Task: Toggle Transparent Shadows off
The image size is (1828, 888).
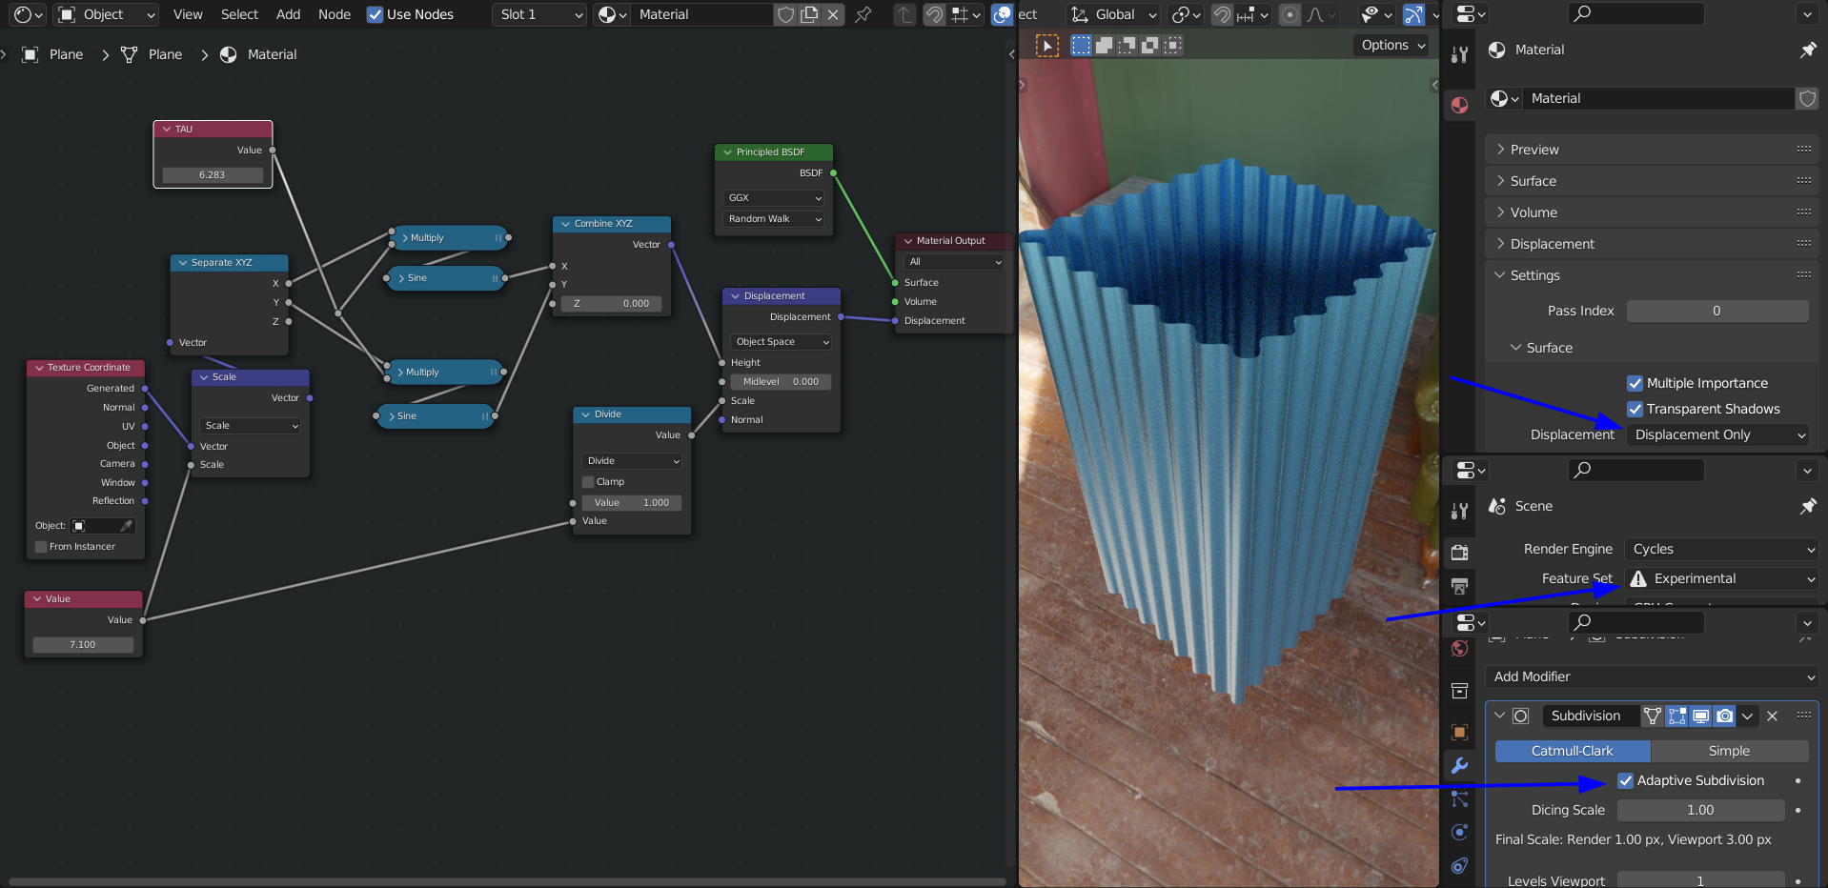Action: tap(1635, 409)
